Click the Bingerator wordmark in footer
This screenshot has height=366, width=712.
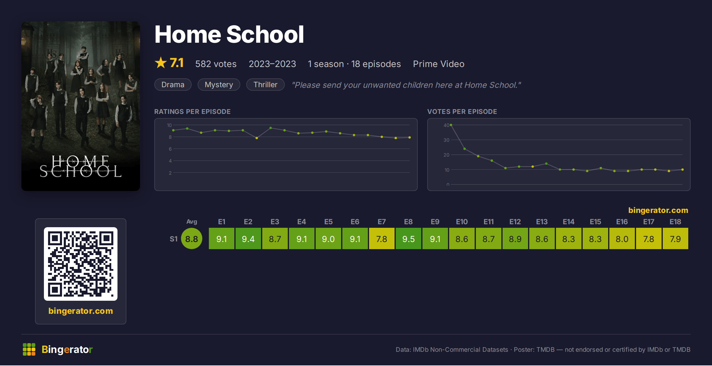tap(67, 349)
